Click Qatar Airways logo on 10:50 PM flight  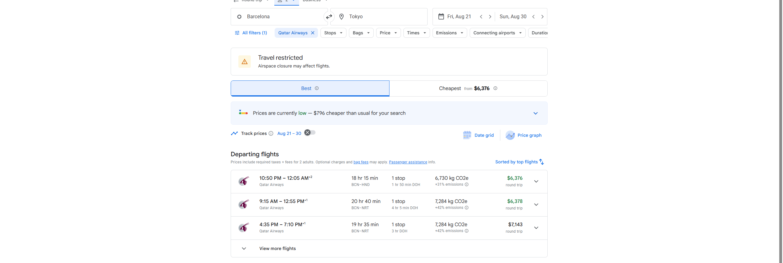[244, 181]
